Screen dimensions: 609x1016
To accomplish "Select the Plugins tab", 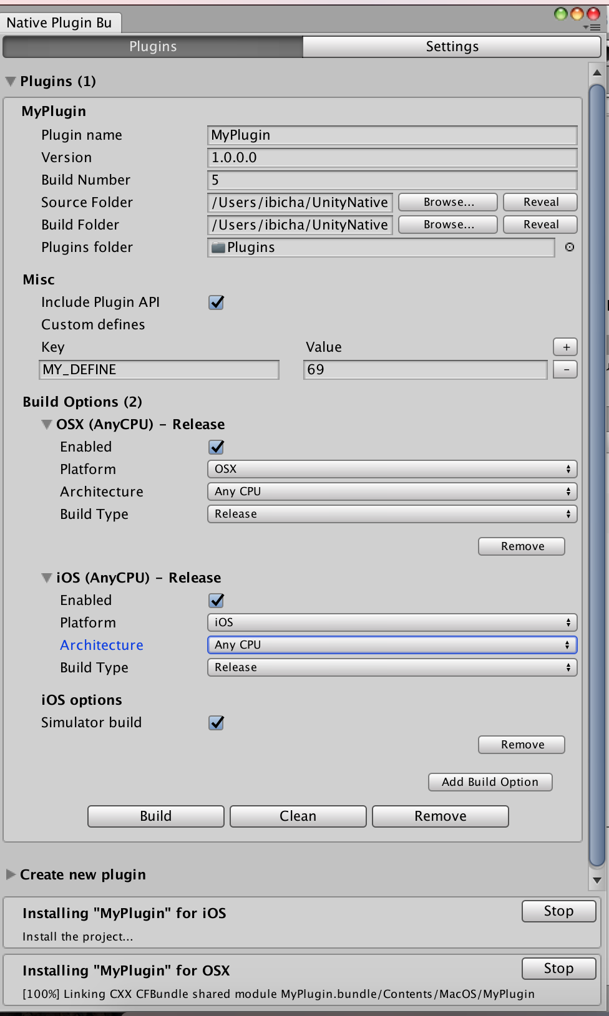I will pyautogui.click(x=153, y=47).
